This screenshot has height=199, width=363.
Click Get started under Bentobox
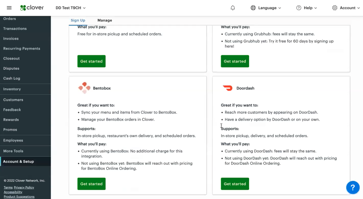(91, 184)
